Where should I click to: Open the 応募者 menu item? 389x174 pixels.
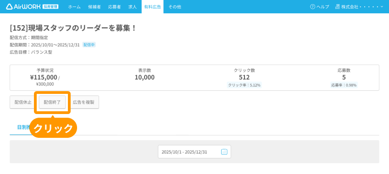(x=114, y=7)
